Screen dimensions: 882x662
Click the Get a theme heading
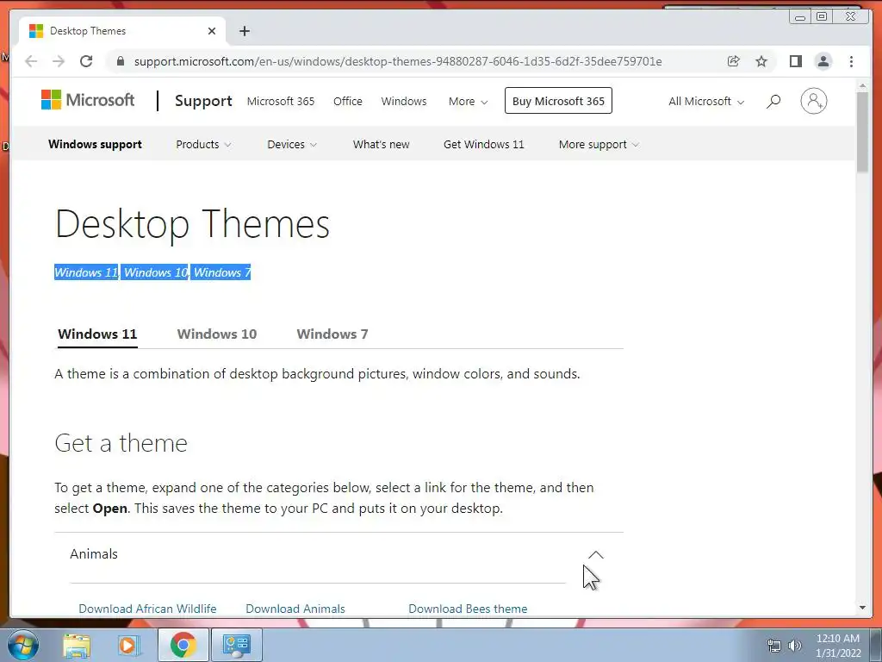[121, 443]
